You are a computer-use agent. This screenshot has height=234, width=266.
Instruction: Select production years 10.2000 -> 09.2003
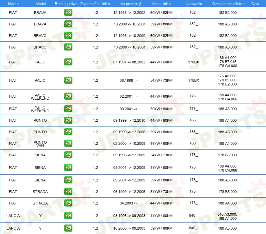click(129, 228)
